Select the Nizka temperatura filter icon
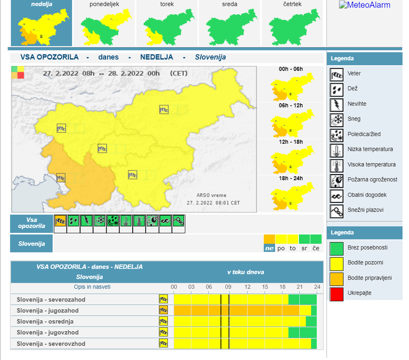The image size is (409, 360). point(125,222)
